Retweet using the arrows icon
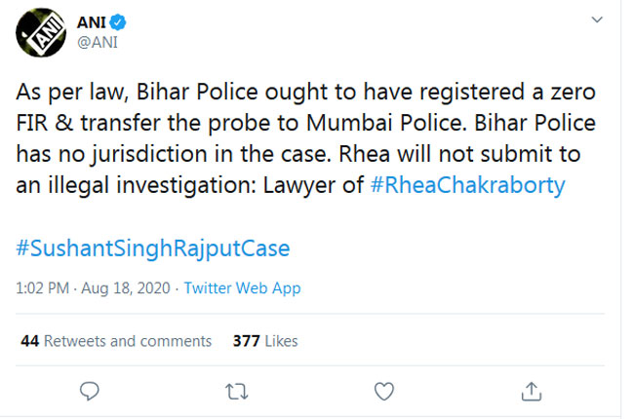 tap(237, 392)
